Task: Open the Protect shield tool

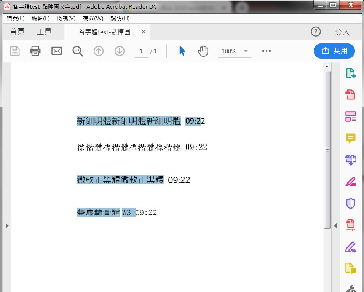Action: pos(351,204)
